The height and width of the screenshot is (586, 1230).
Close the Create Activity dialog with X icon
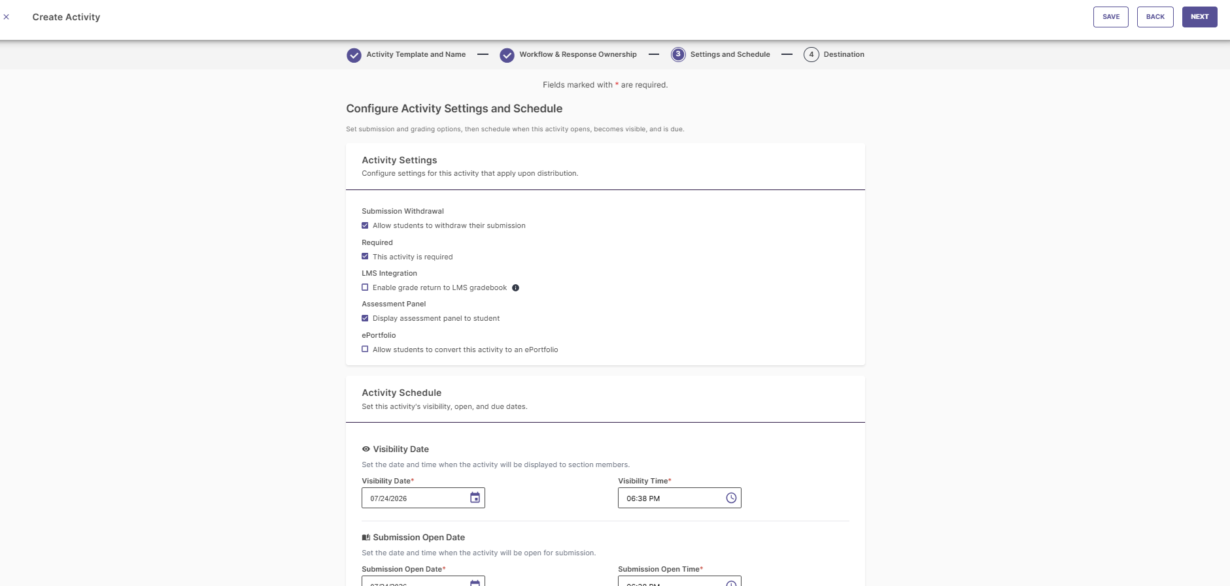tap(7, 17)
